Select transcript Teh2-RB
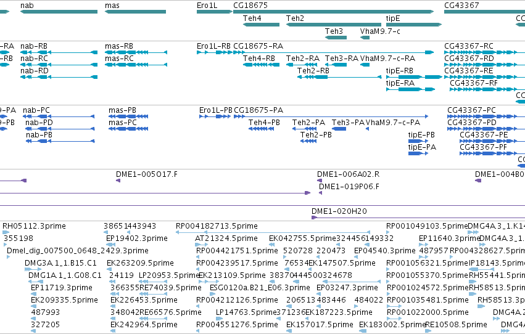Viewport: 525px width, 334px height. pyautogui.click(x=339, y=77)
